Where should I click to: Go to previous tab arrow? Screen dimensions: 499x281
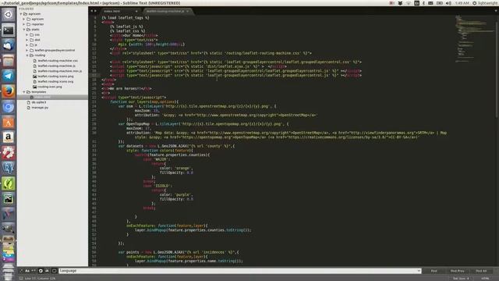pyautogui.click(x=92, y=11)
